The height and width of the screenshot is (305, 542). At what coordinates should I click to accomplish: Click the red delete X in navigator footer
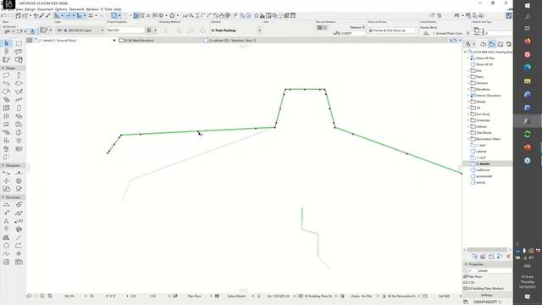tap(508, 256)
